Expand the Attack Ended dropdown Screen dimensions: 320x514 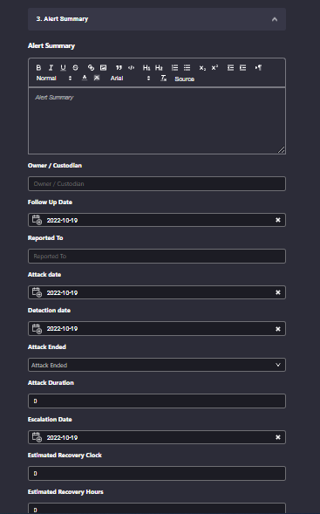(157, 365)
